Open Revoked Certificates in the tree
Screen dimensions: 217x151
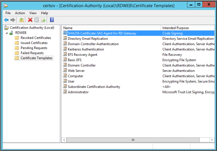pyautogui.click(x=36, y=38)
